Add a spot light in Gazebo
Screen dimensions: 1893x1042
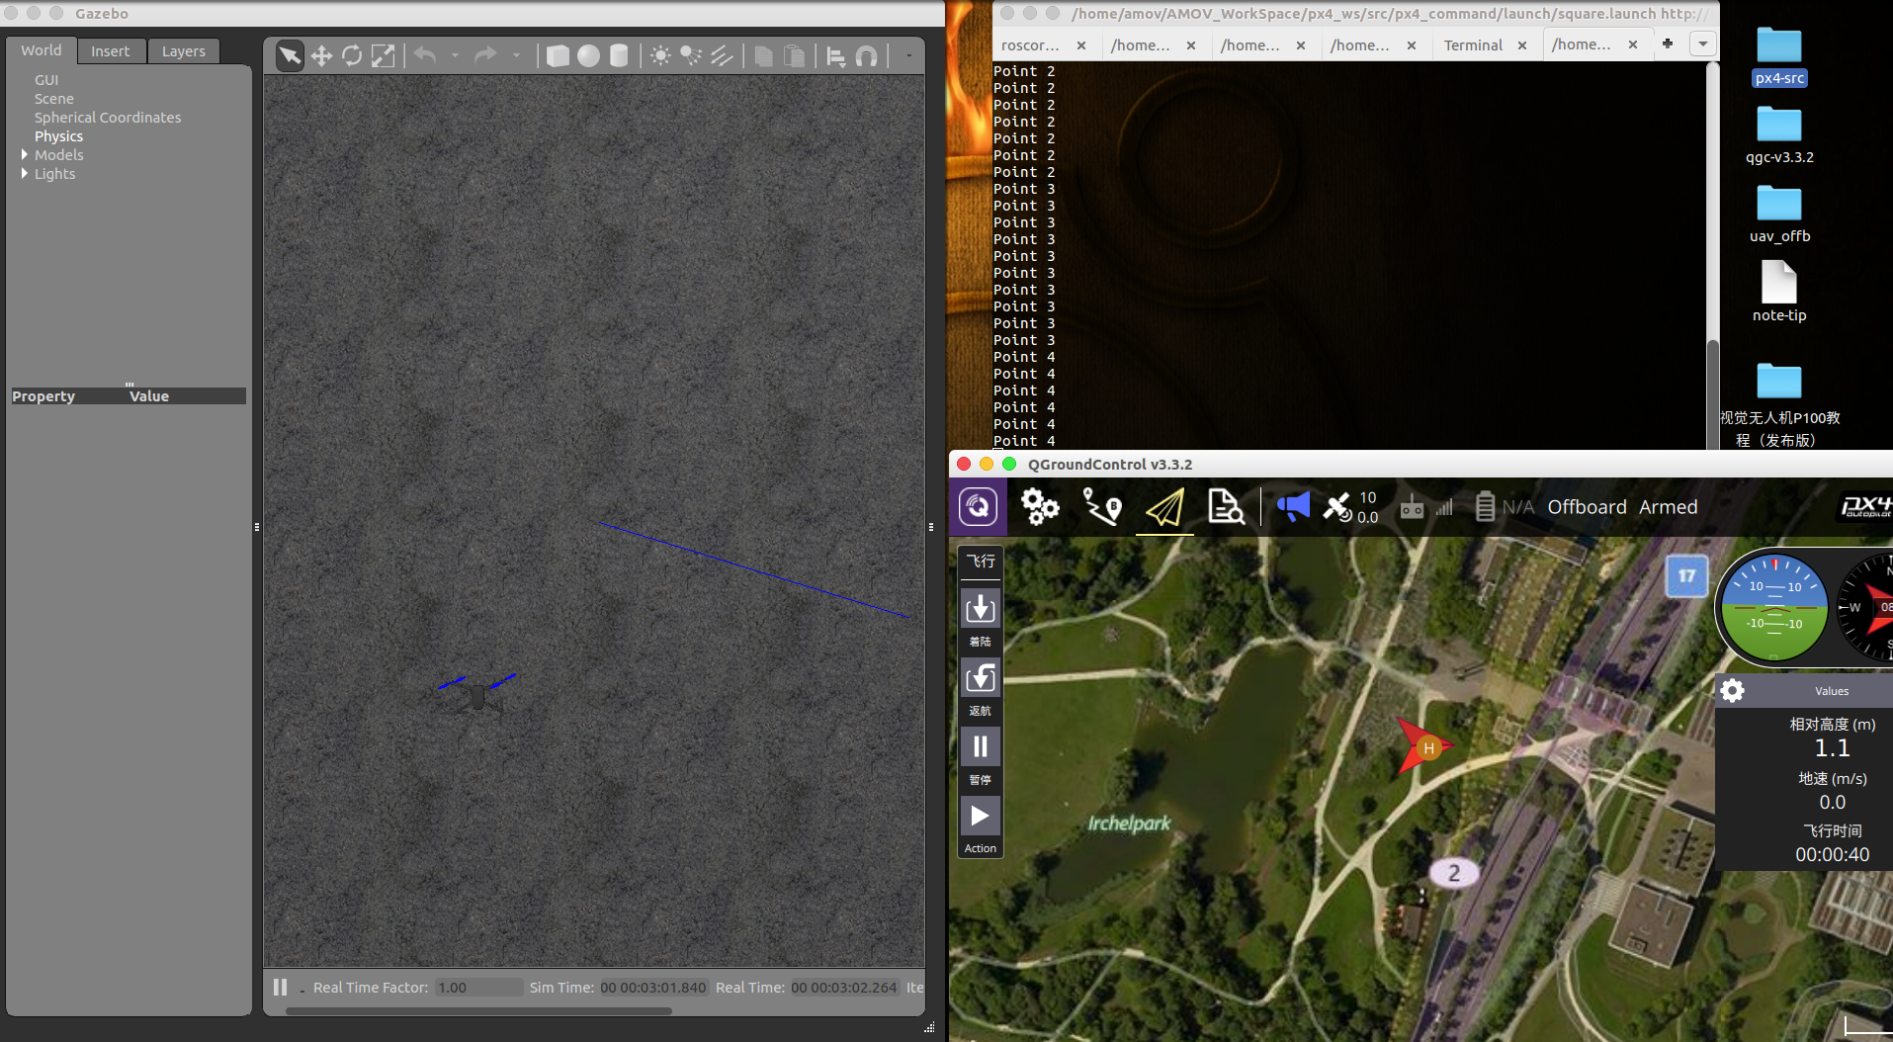(x=691, y=55)
